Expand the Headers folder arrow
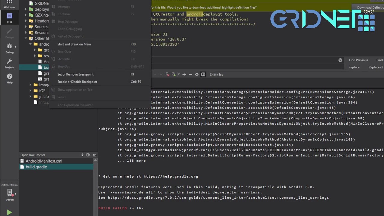Viewport: 384px width, 216px height. click(26, 21)
